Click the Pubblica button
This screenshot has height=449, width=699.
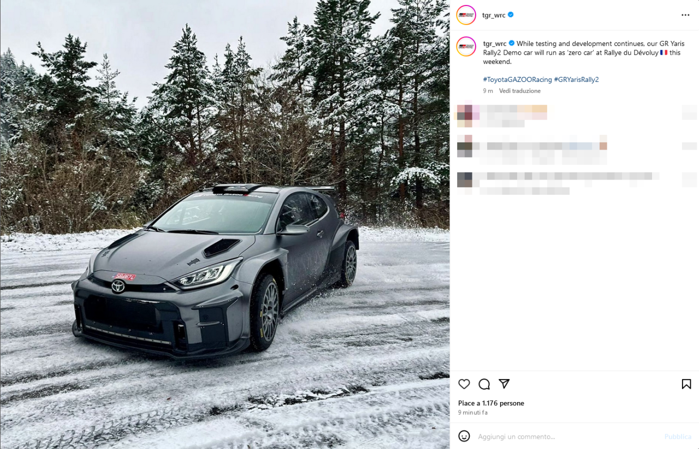coord(678,436)
